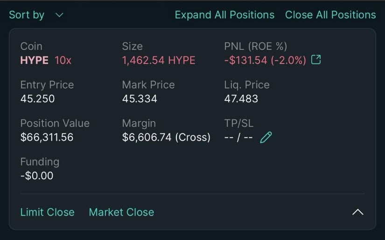Select the HYPE coin name

click(34, 60)
